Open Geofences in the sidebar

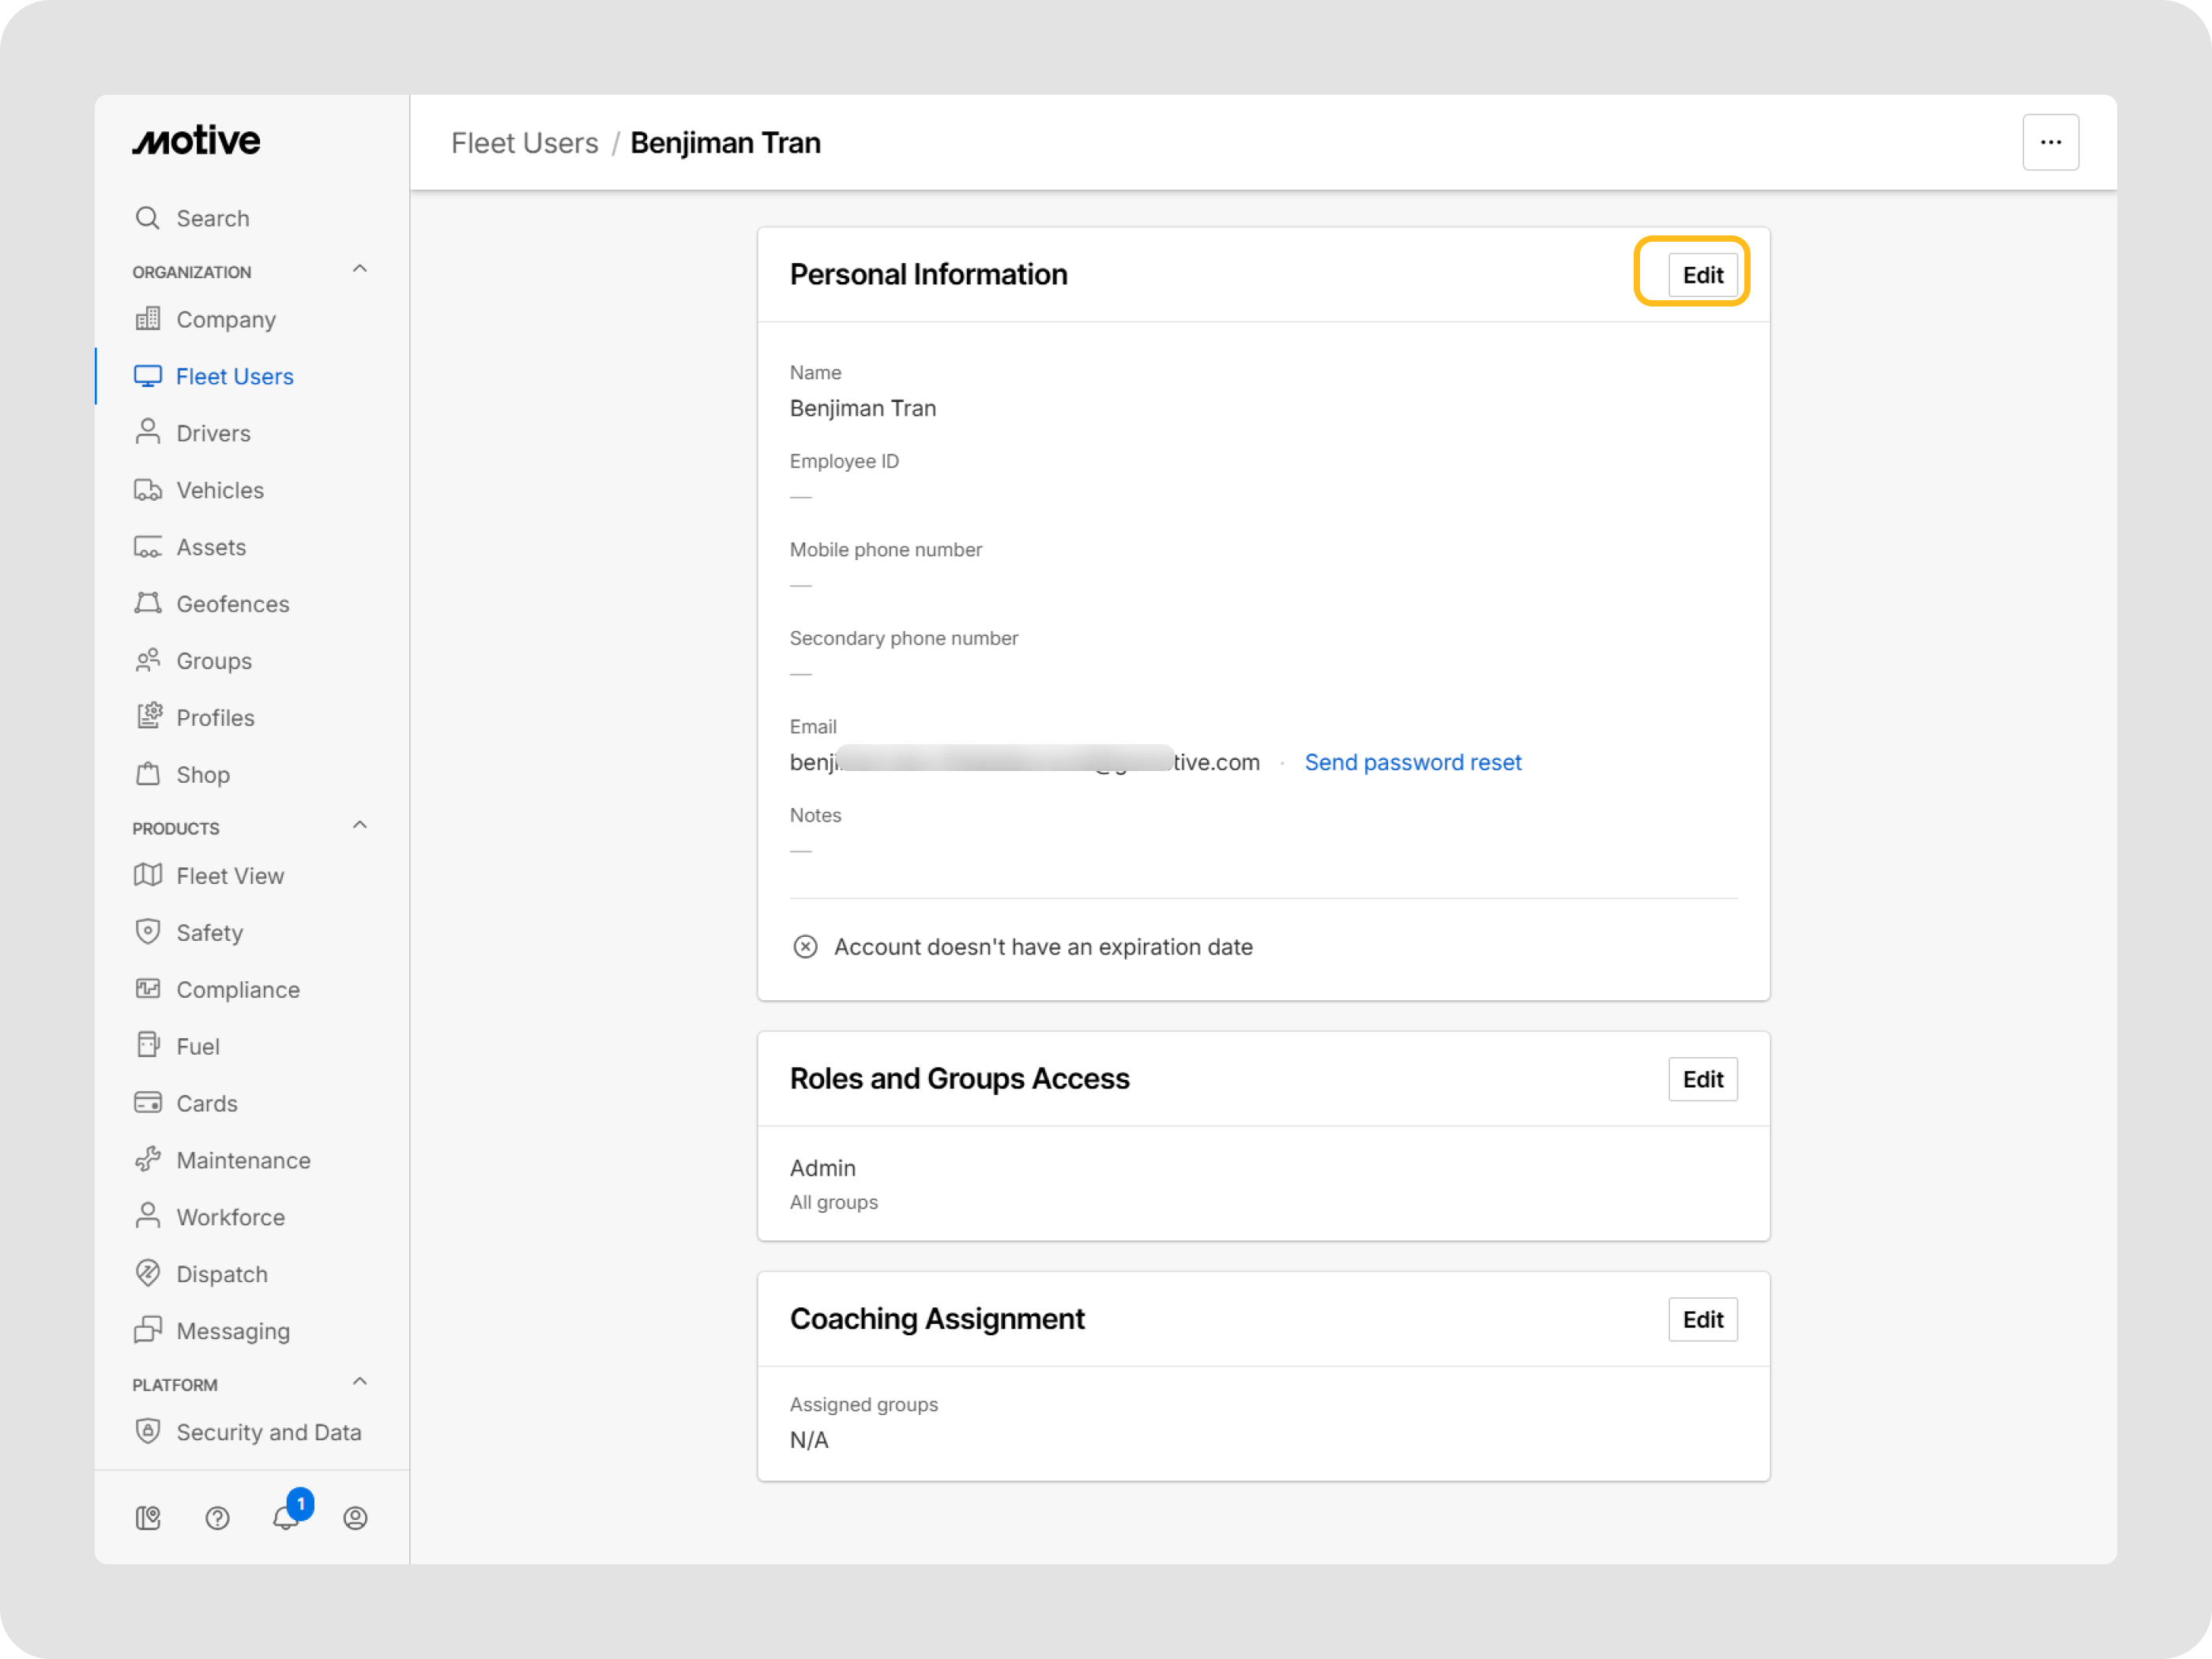click(232, 604)
